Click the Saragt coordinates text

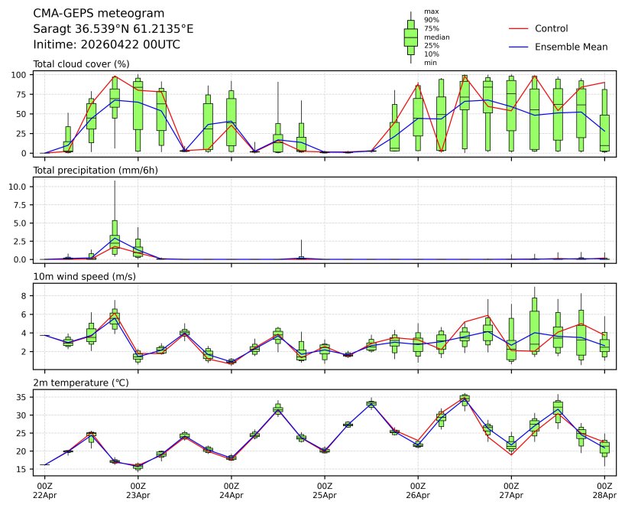[x=113, y=29]
